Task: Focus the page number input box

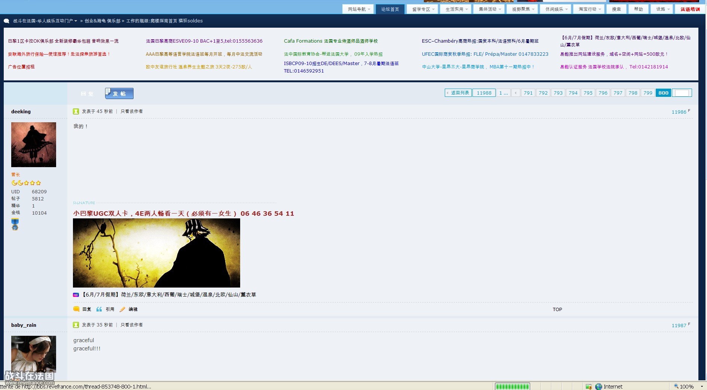Action: (682, 93)
